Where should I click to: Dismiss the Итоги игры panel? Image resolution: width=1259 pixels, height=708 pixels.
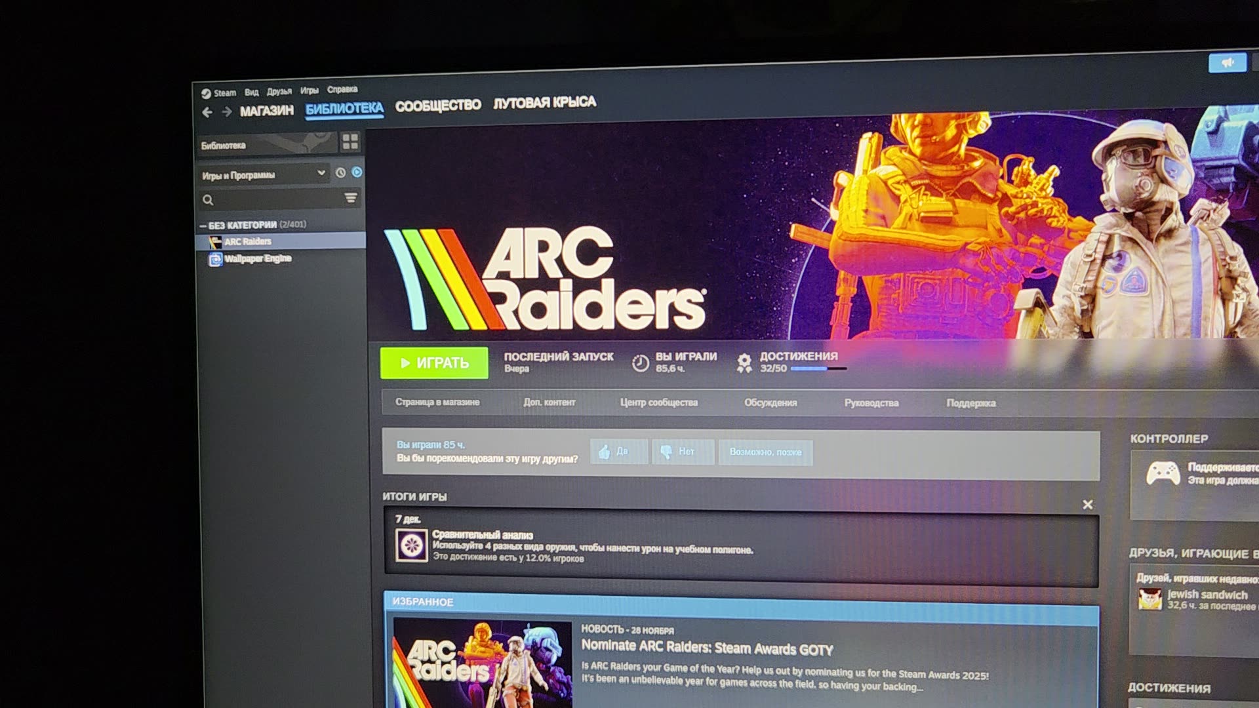[x=1088, y=504]
